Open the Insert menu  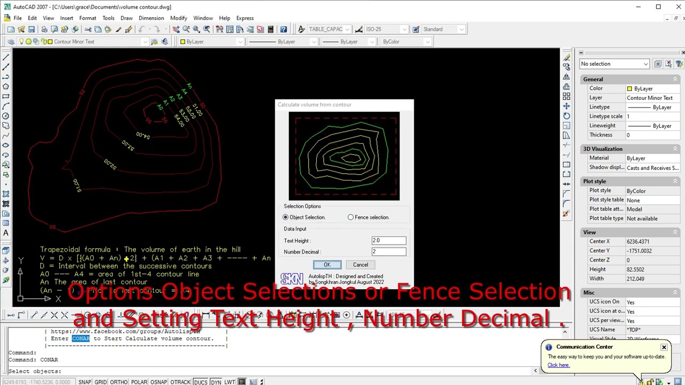(67, 18)
